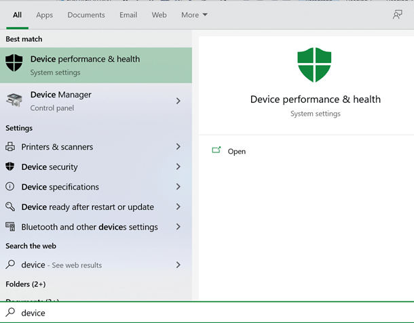Viewport: 414px width, 323px height.
Task: Switch to the Apps tab
Action: click(x=45, y=15)
